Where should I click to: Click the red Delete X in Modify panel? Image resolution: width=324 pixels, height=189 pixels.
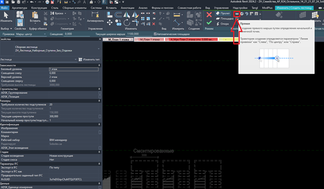(x=153, y=24)
